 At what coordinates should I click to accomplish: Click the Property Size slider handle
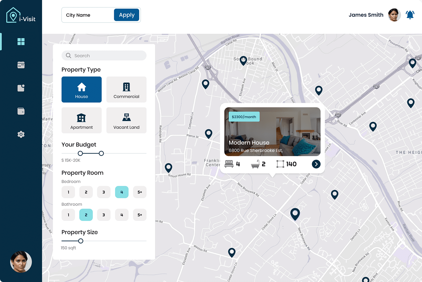coord(81,241)
